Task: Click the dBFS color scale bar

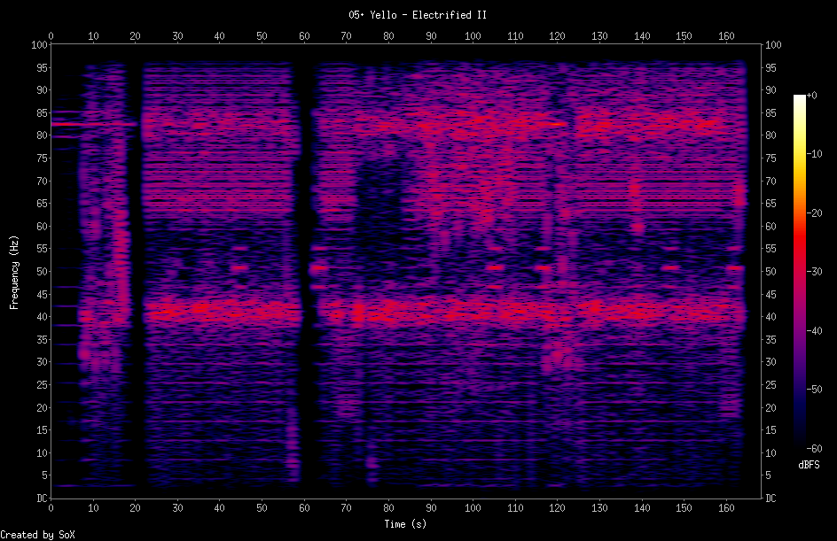Action: [799, 272]
